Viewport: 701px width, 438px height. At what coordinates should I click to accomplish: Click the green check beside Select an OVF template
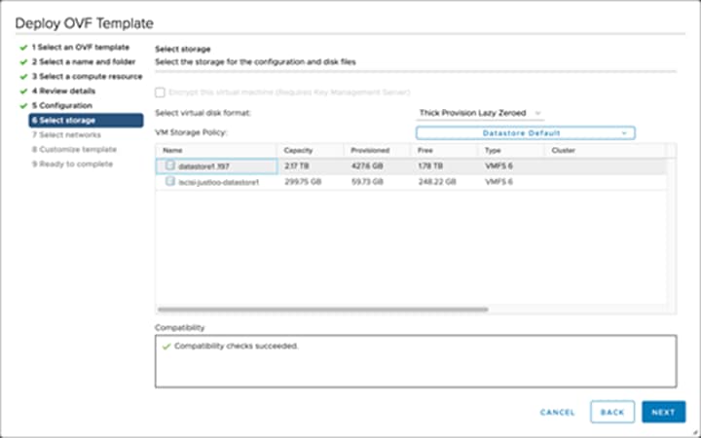(23, 48)
